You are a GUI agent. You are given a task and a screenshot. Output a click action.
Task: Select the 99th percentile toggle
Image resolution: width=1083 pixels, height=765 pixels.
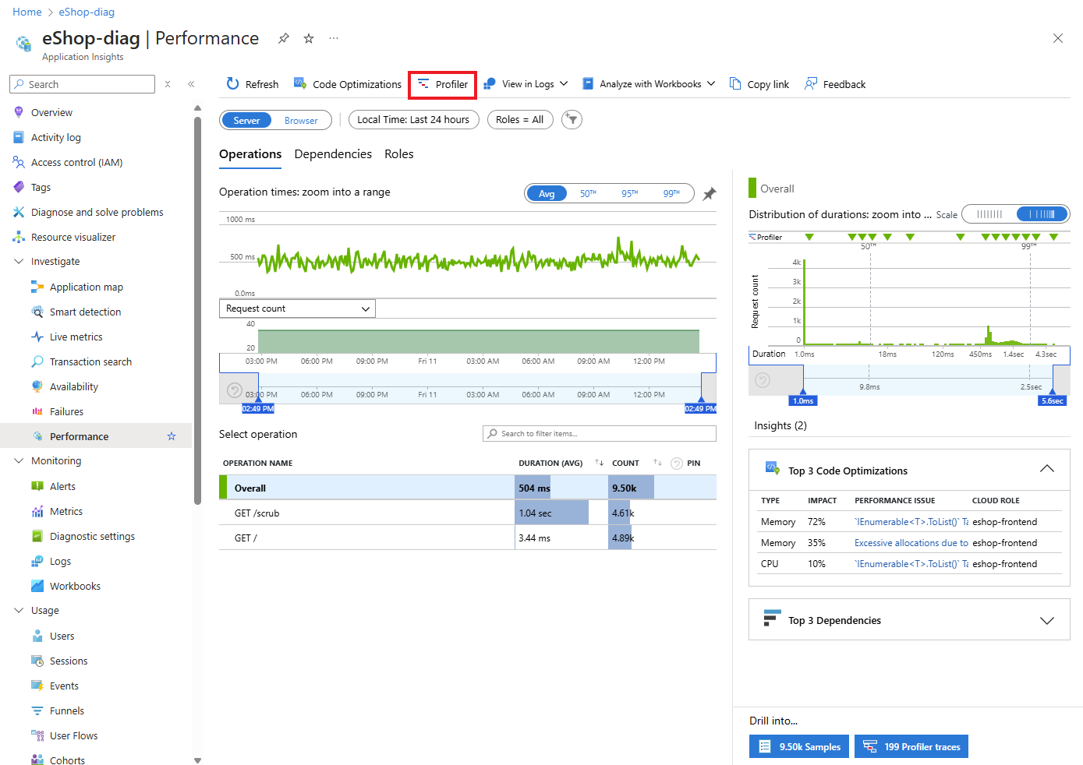click(x=672, y=193)
